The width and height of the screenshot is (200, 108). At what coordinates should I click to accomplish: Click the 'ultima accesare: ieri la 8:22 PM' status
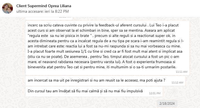tap(42, 11)
